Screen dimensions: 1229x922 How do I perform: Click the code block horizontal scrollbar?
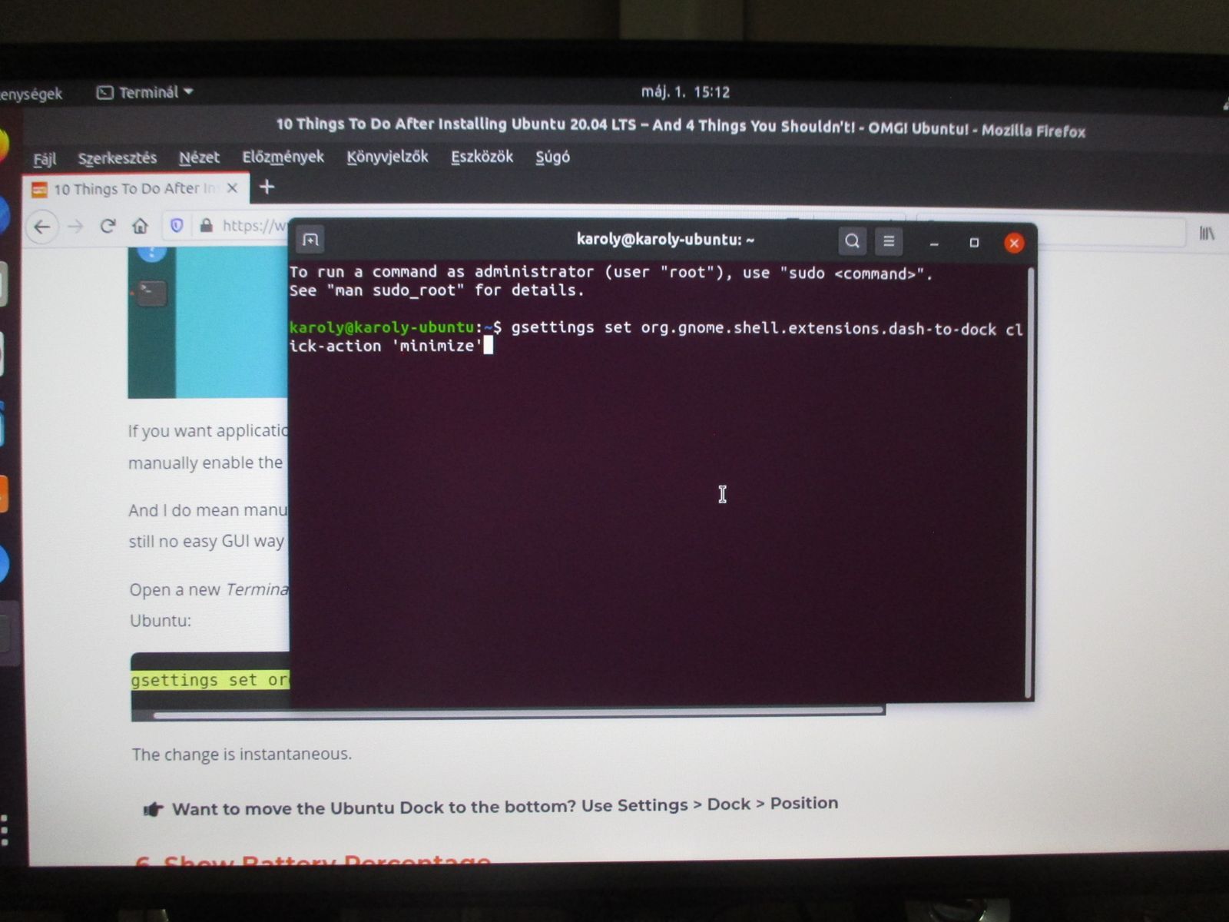(x=518, y=715)
